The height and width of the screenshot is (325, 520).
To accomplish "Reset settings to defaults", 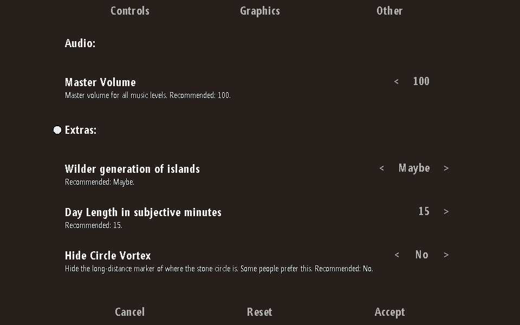I will (259, 312).
